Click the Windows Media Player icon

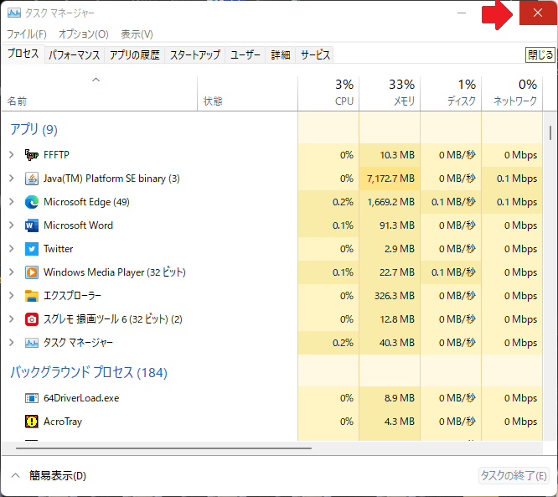[x=32, y=272]
